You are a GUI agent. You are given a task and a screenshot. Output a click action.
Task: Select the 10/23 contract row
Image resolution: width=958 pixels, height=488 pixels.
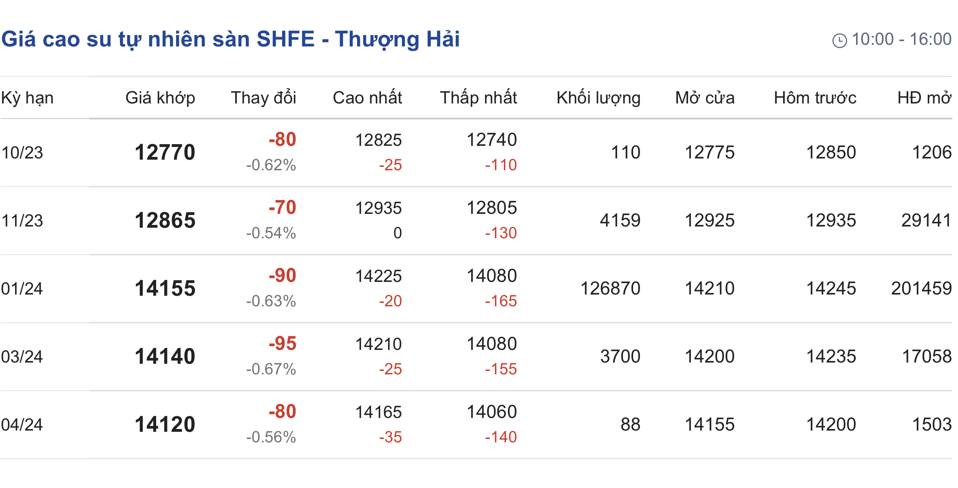(476, 153)
